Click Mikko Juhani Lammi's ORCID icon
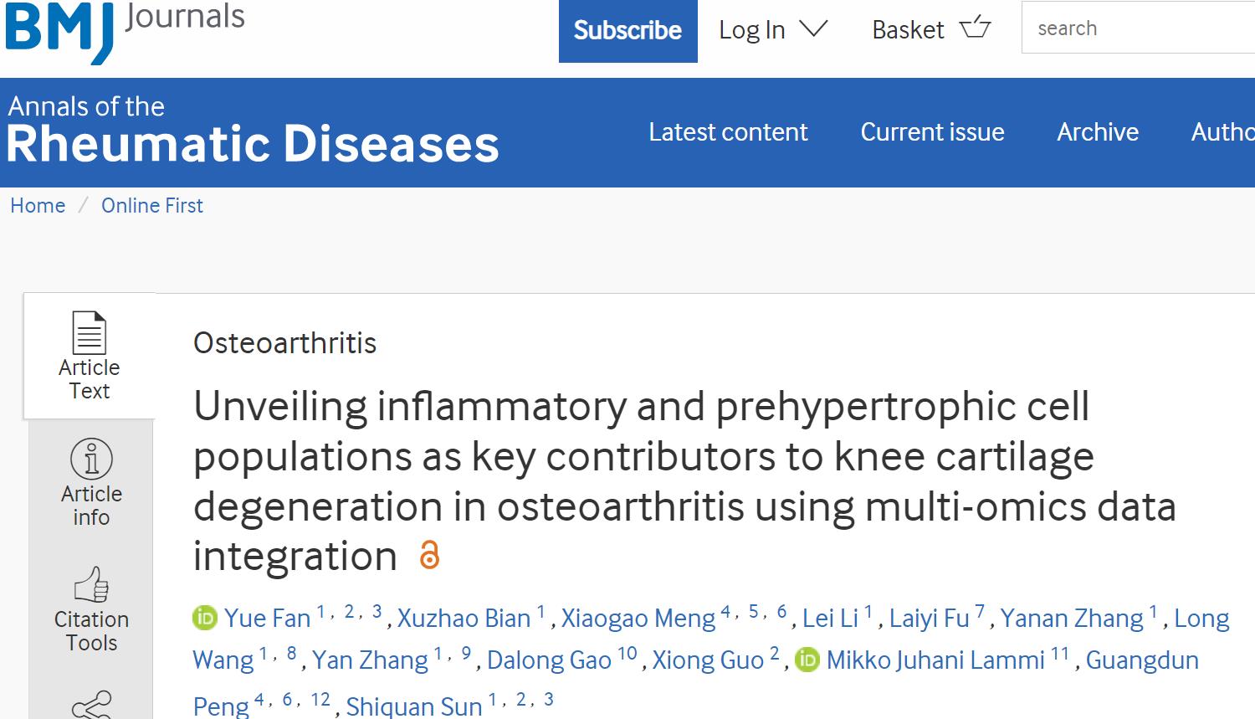The height and width of the screenshot is (719, 1255). pyautogui.click(x=807, y=660)
